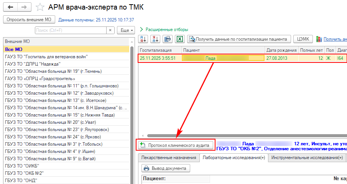Open "Протокол клинического аудита"

(x=175, y=145)
